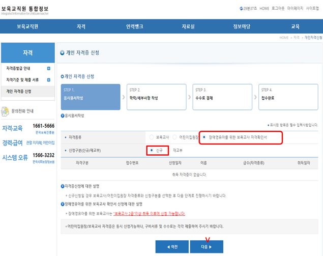Click breadcrumb 자격 link
The width and height of the screenshot is (323, 256).
[x=297, y=38]
